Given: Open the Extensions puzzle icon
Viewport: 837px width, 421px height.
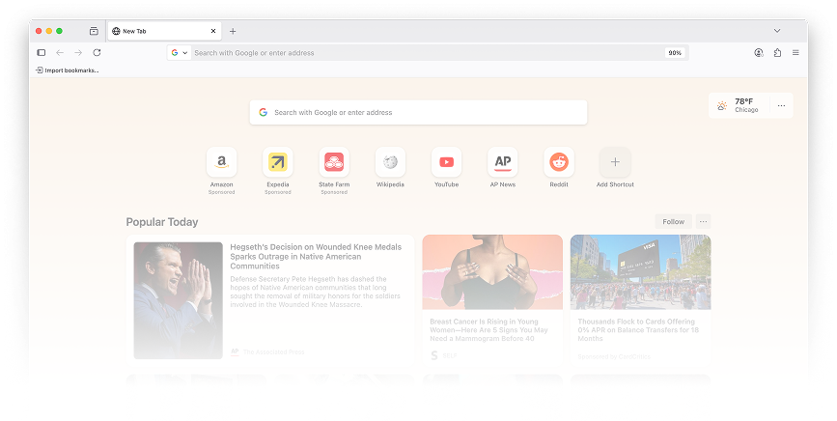Looking at the screenshot, I should (777, 53).
